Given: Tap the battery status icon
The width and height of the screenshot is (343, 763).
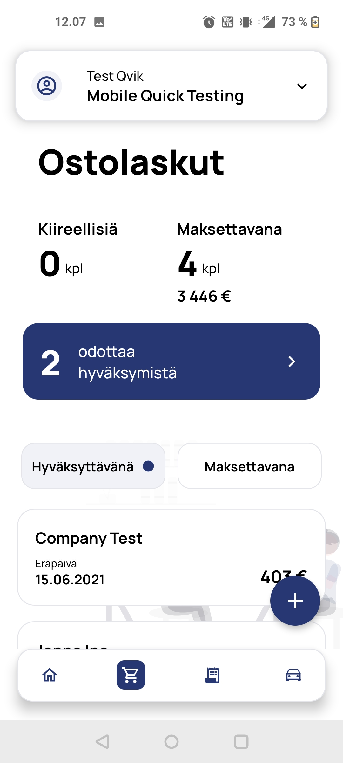Looking at the screenshot, I should [315, 22].
